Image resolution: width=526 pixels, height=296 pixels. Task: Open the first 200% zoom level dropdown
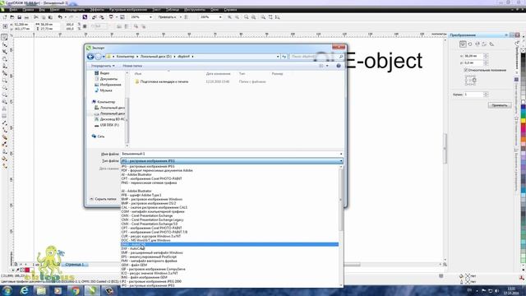tap(150, 17)
